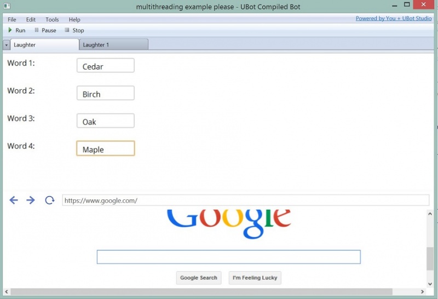Follow the Powered by You + UBot Studio link
438x299 pixels.
coord(394,19)
